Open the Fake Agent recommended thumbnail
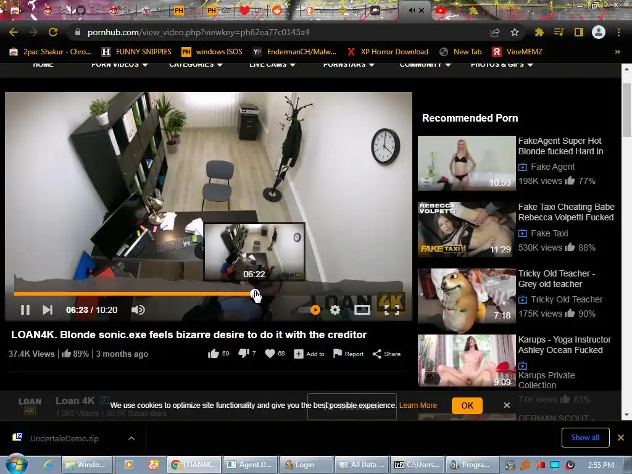This screenshot has height=474, width=632. (x=467, y=163)
